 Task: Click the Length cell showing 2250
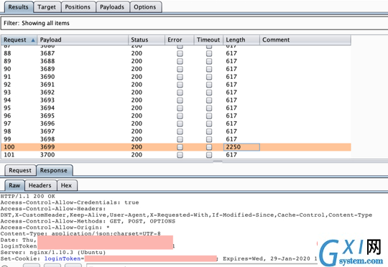(241, 147)
